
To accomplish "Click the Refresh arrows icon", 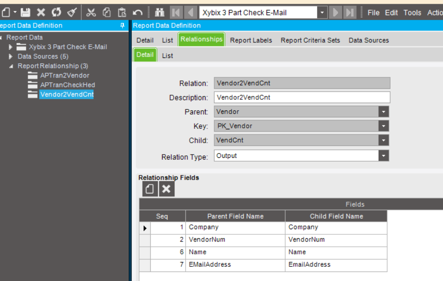I will 56,12.
